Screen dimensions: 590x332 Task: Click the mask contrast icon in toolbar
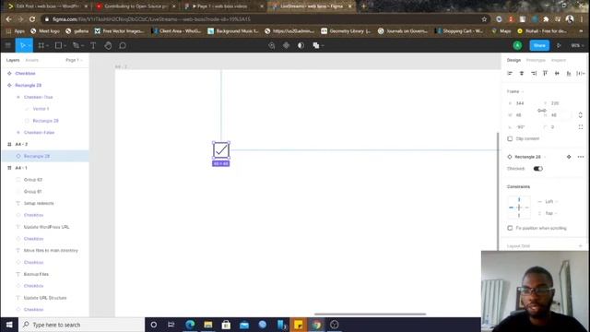[301, 45]
